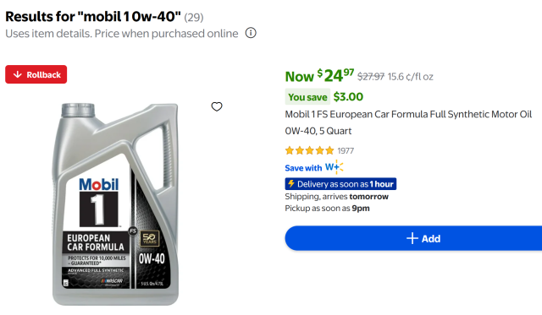Viewport: 542px width, 315px height.
Task: Open the Mobil 1 oil jug image
Action: (x=115, y=204)
